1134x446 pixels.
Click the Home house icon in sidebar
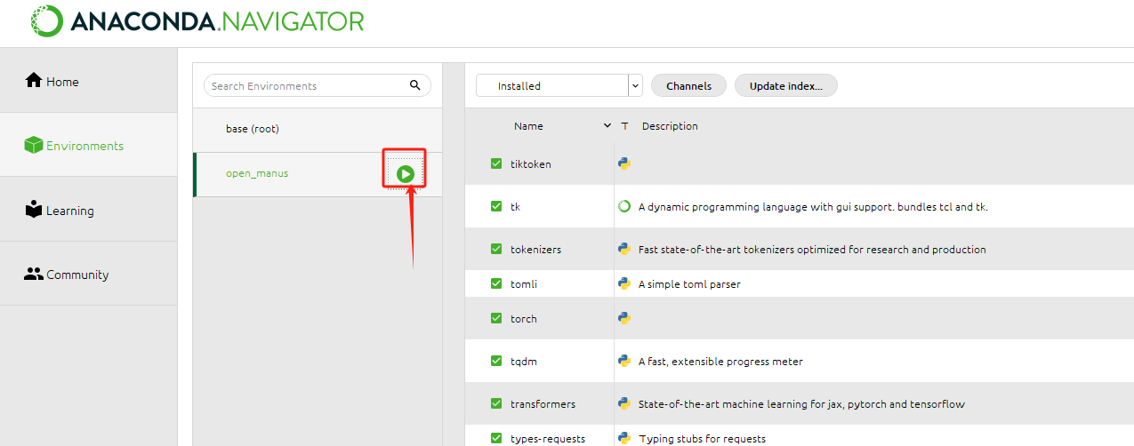pos(34,81)
